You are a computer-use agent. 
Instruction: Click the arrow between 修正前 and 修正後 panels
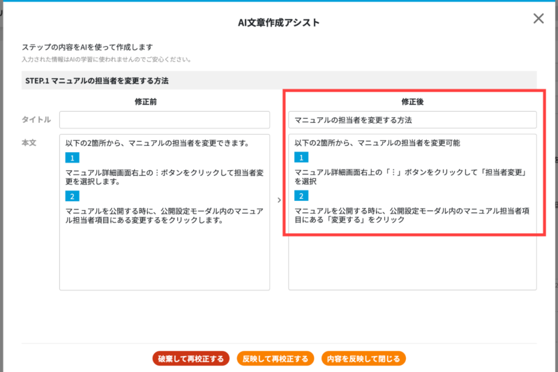[x=280, y=200]
